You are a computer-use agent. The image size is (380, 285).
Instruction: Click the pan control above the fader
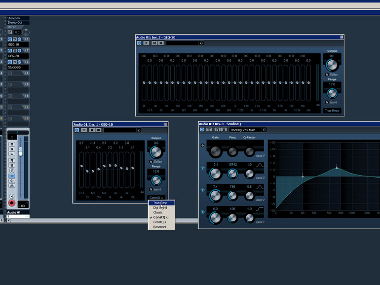pyautogui.click(x=18, y=133)
